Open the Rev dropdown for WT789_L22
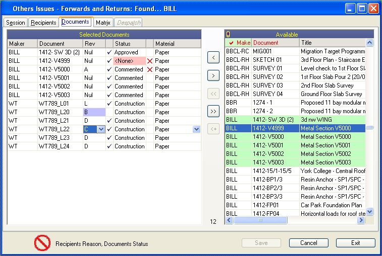 (101, 129)
